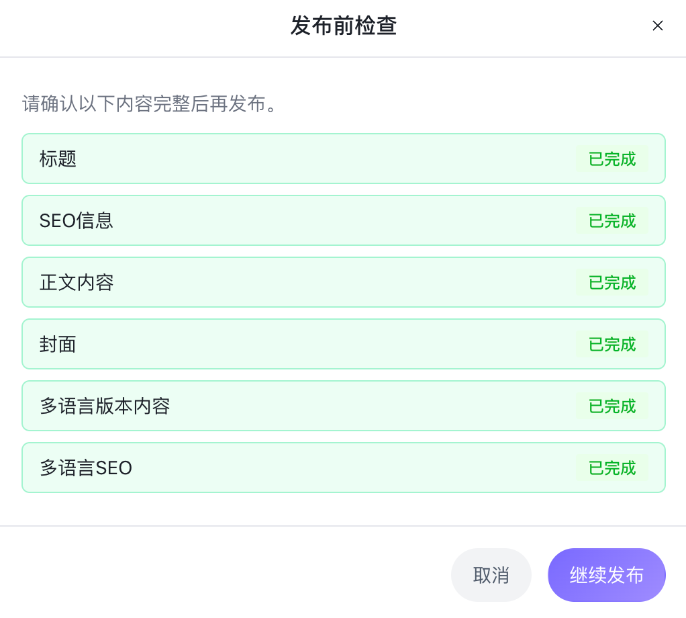This screenshot has width=686, height=618.
Task: Select the 正文内容 checklist item label
Action: click(77, 283)
